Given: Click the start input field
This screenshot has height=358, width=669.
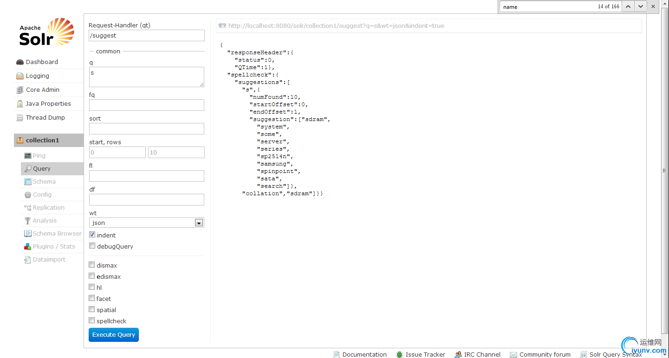Looking at the screenshot, I should click(117, 152).
